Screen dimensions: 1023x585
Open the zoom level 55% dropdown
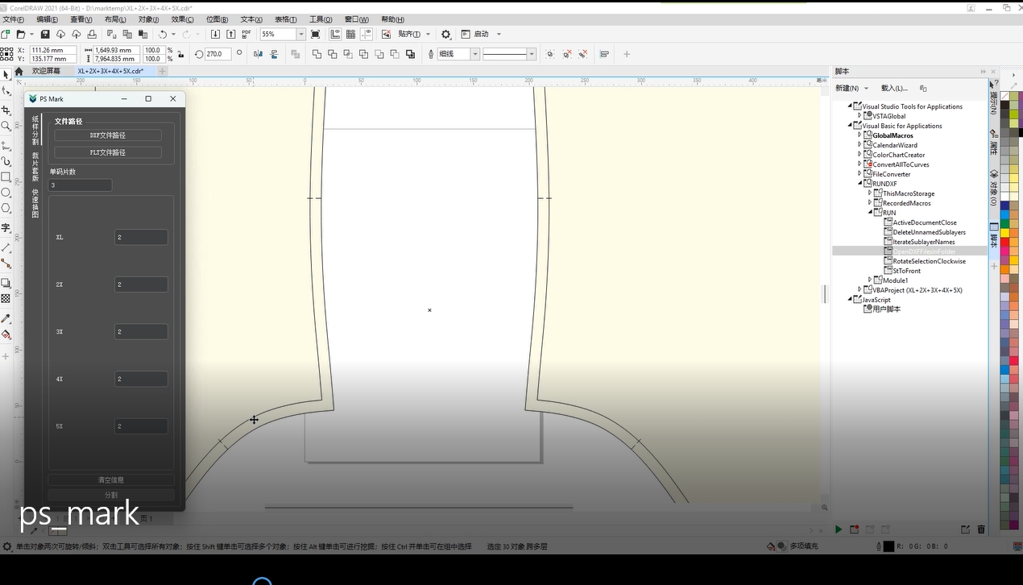pyautogui.click(x=300, y=35)
